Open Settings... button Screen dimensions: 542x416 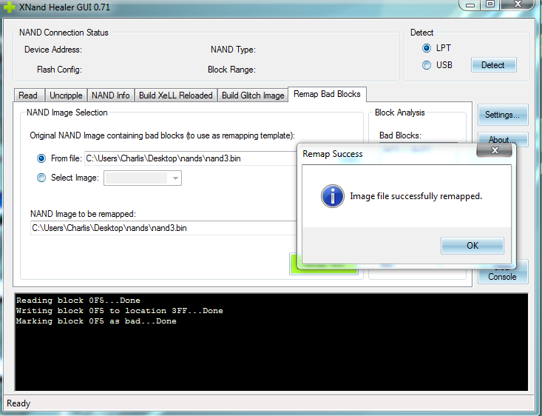point(503,115)
